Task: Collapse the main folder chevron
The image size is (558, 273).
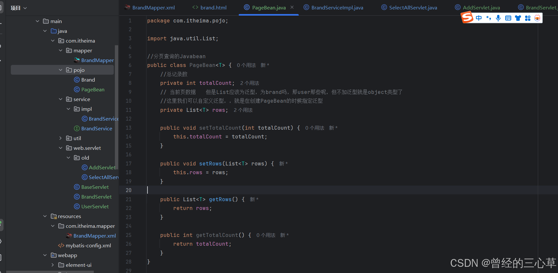Action: tap(37, 21)
